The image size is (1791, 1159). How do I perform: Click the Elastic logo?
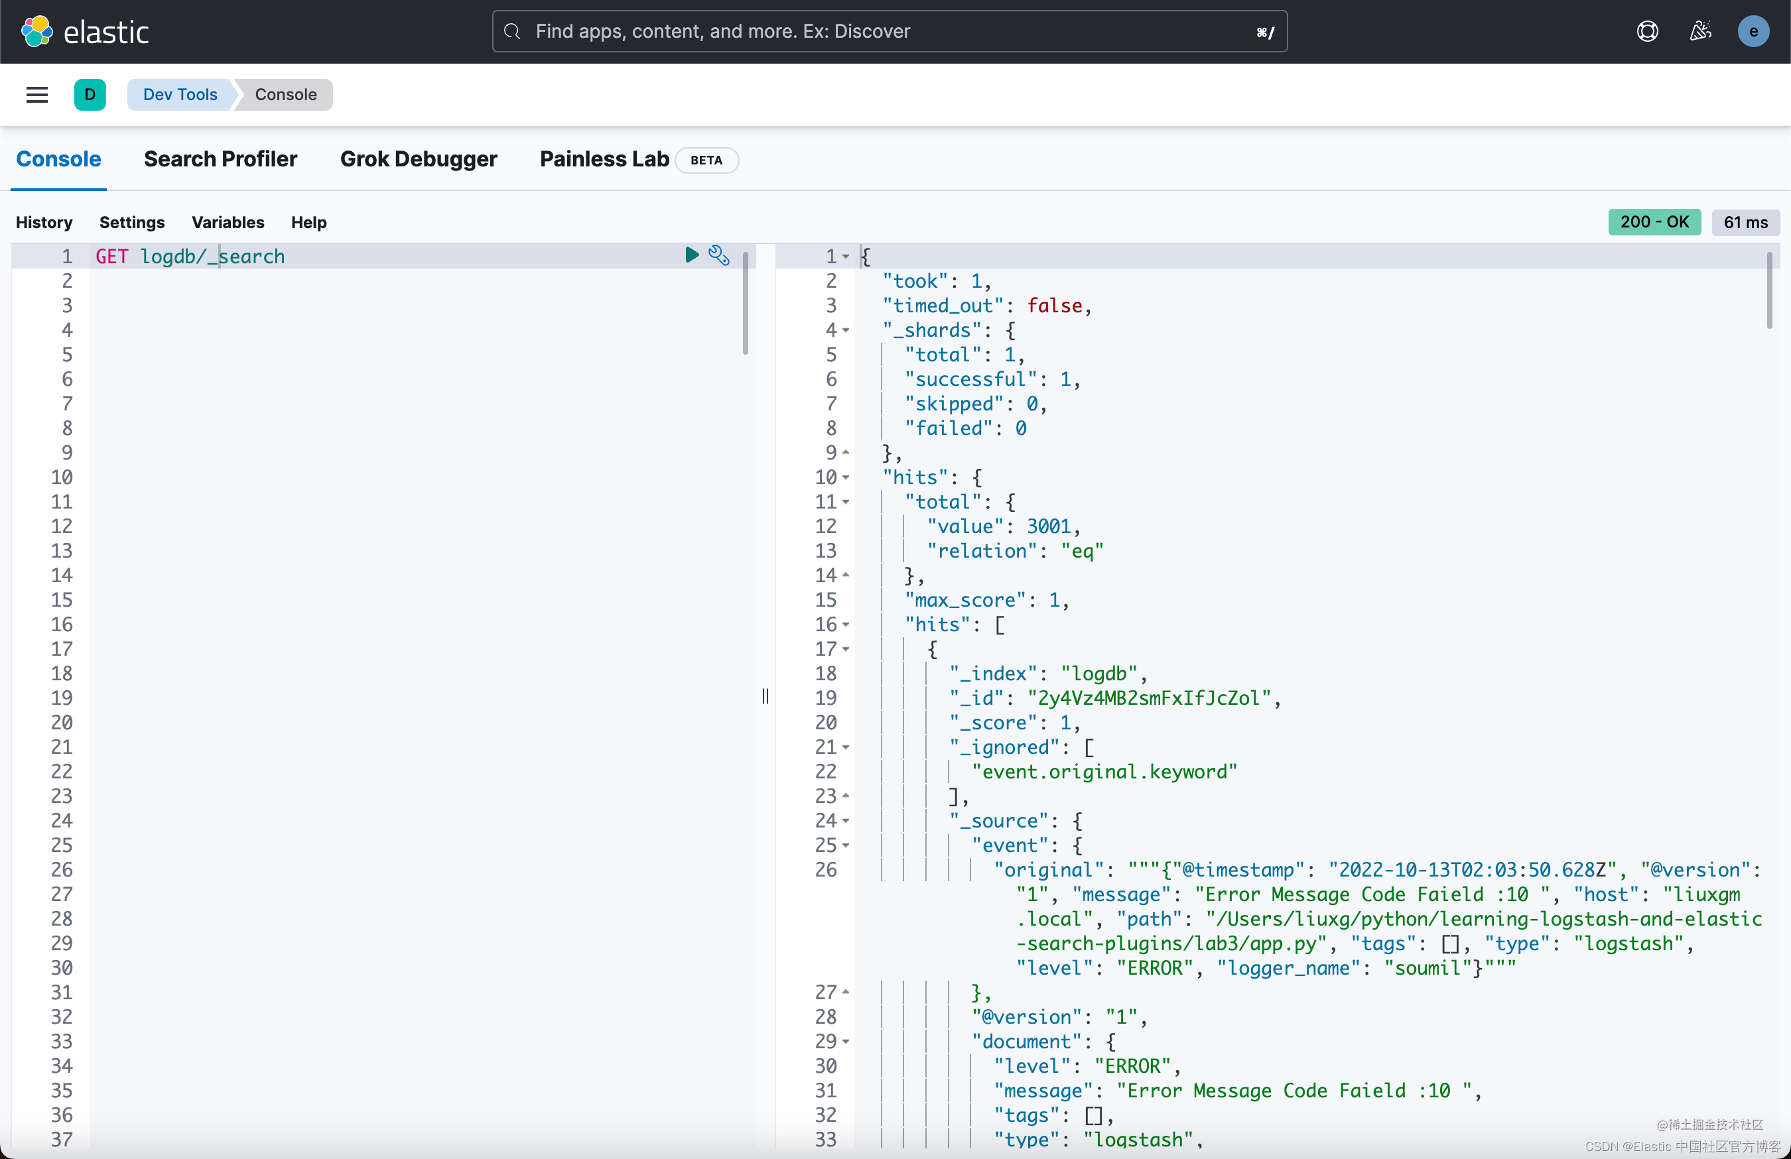click(x=84, y=32)
